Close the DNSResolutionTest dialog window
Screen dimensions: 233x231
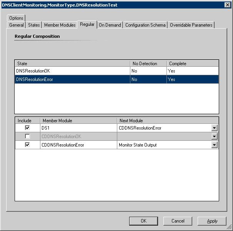pos(227,5)
